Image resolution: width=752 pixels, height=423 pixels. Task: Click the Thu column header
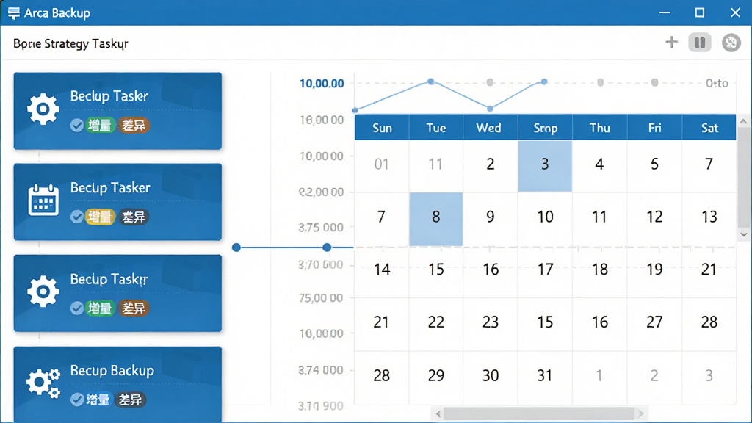(x=599, y=128)
